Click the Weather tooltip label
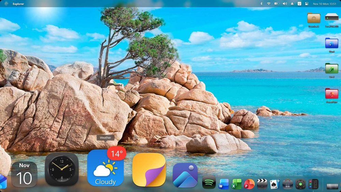This screenshot has height=192, width=341. point(105,138)
